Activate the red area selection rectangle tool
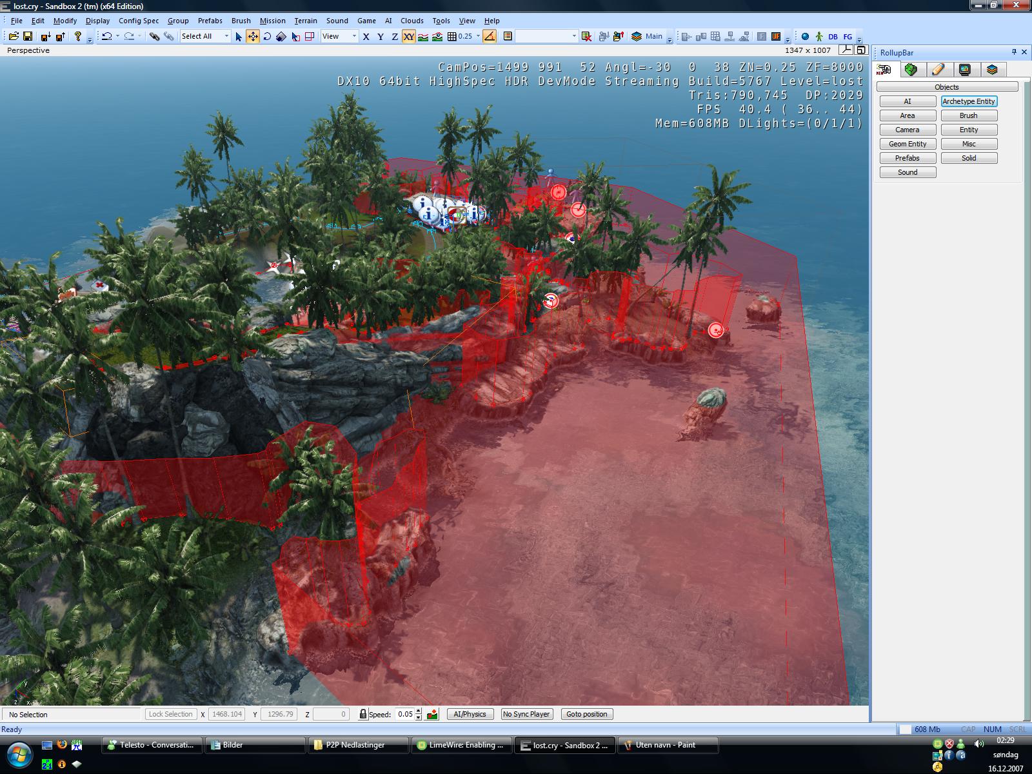Viewport: 1032px width, 774px height. point(310,36)
